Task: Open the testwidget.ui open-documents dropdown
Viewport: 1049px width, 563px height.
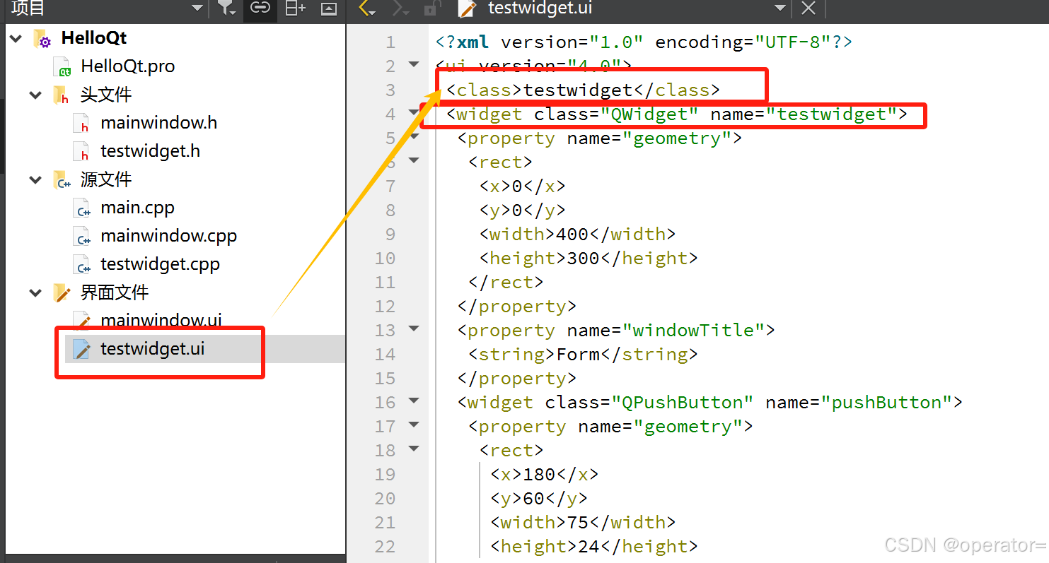Action: click(780, 8)
